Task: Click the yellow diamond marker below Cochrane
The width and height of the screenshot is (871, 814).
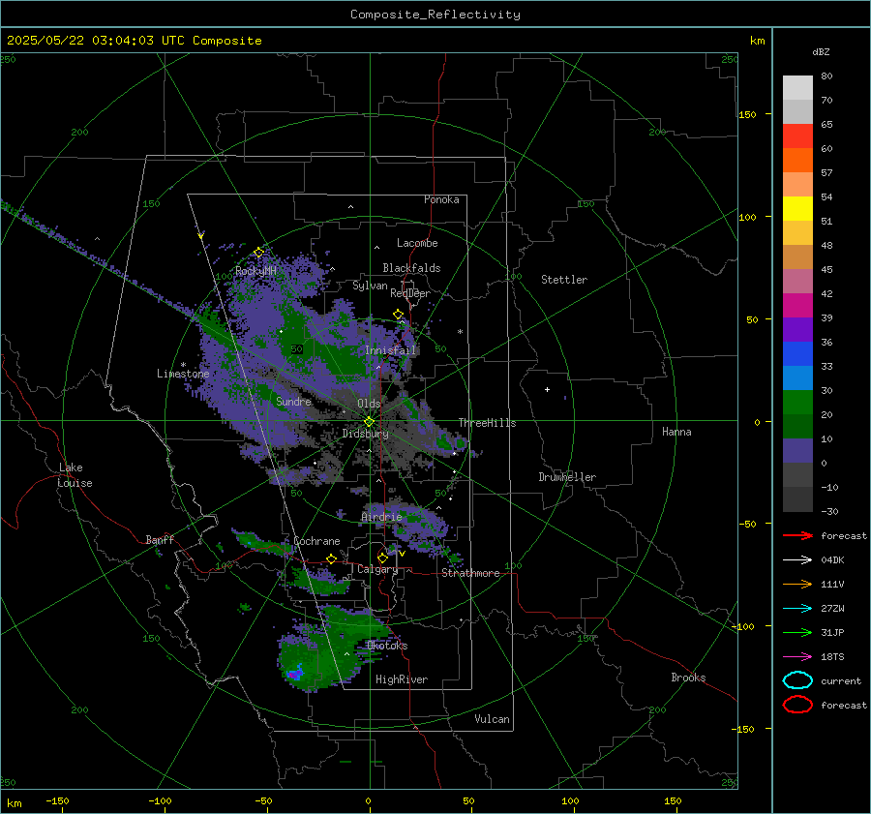Action: (332, 558)
